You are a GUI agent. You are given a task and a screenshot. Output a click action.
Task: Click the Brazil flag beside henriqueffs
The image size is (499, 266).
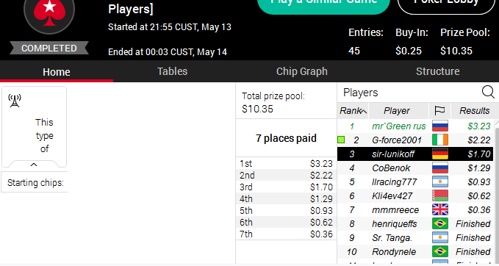(x=440, y=223)
